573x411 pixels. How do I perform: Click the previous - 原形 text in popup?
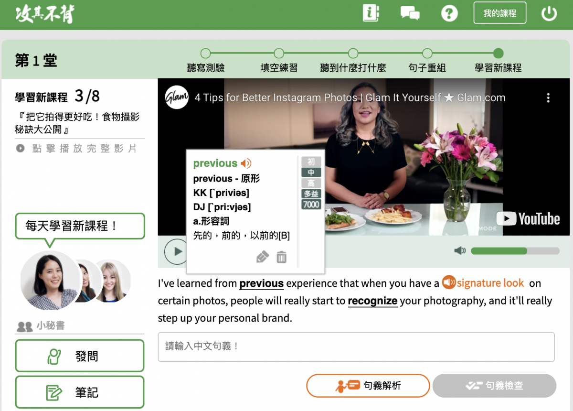[x=226, y=179]
